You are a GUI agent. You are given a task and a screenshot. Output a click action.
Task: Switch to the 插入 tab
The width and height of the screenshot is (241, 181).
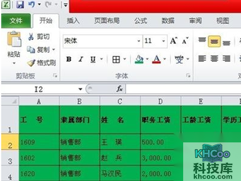[x=73, y=21]
